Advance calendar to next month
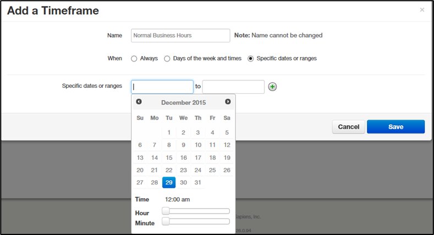This screenshot has height=235, width=434. coord(228,102)
